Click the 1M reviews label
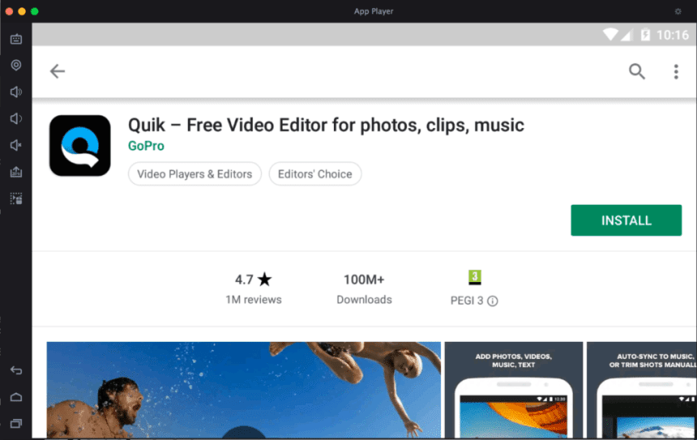 pyautogui.click(x=254, y=300)
